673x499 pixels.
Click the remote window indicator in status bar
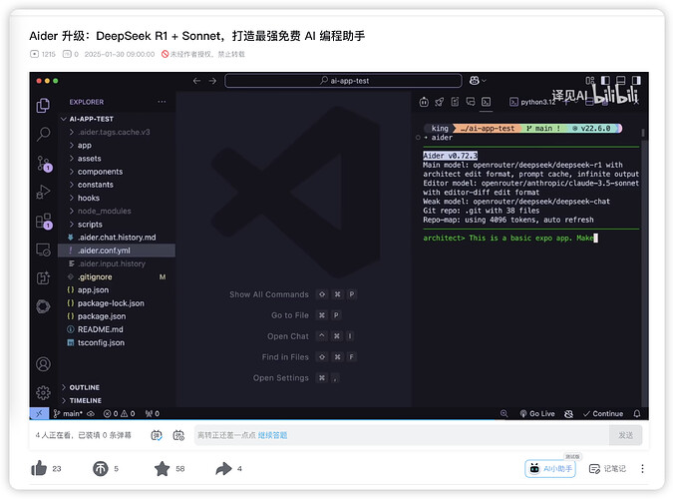point(39,413)
